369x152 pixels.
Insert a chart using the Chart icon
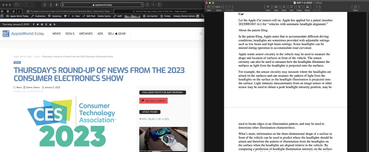pyautogui.click(x=284, y=7)
